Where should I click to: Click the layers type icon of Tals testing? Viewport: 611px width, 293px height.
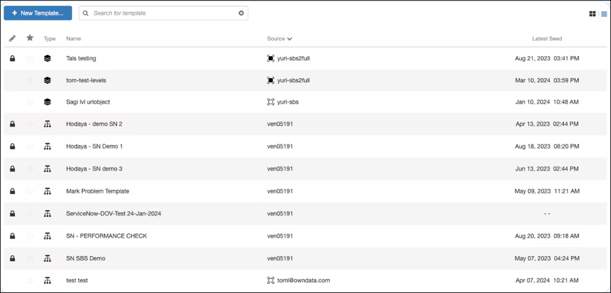[48, 58]
